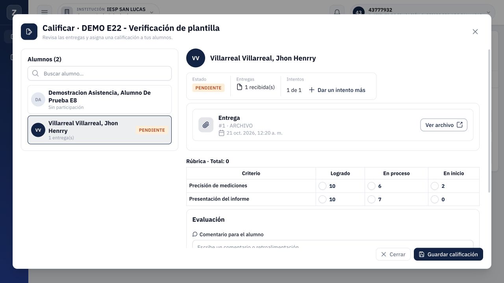
Task: Click the VV avatar in the student list
Action: 38,130
